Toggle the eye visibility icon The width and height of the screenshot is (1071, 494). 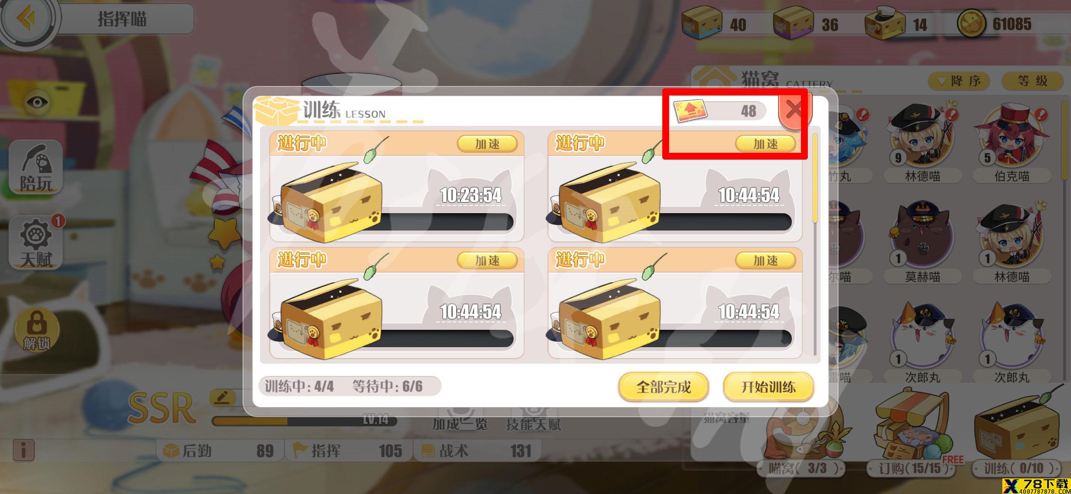point(37,102)
